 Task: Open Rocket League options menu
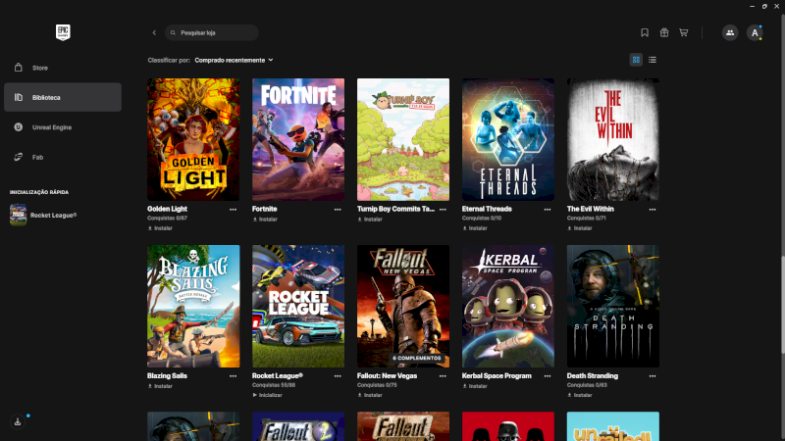tap(338, 376)
